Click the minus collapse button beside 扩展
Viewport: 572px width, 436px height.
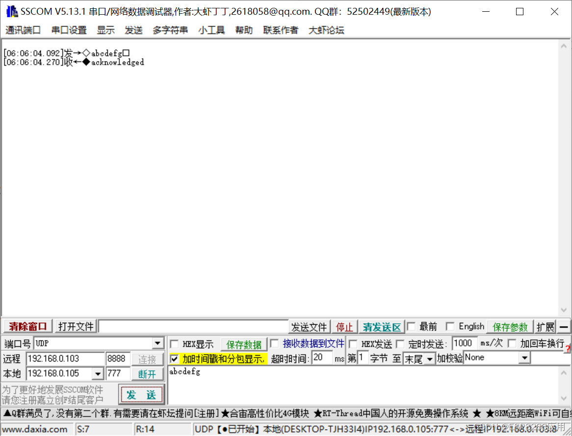(x=564, y=327)
